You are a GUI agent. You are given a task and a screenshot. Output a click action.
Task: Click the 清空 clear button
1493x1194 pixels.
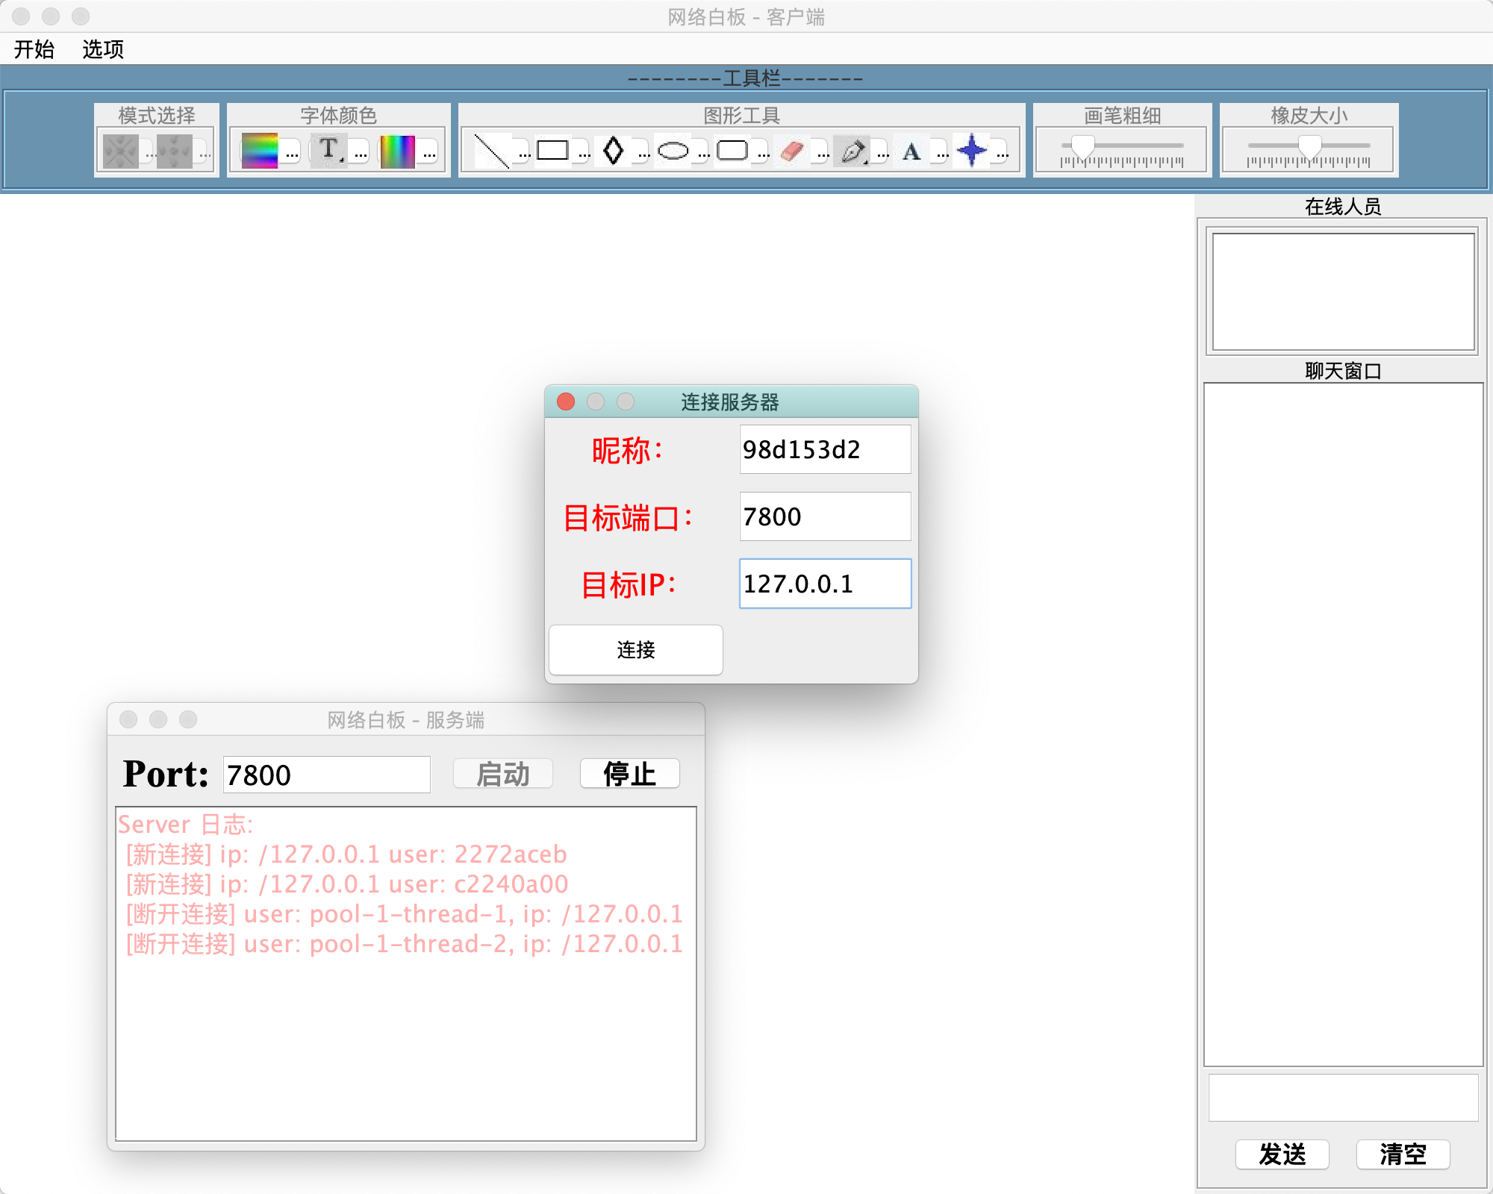(1403, 1154)
